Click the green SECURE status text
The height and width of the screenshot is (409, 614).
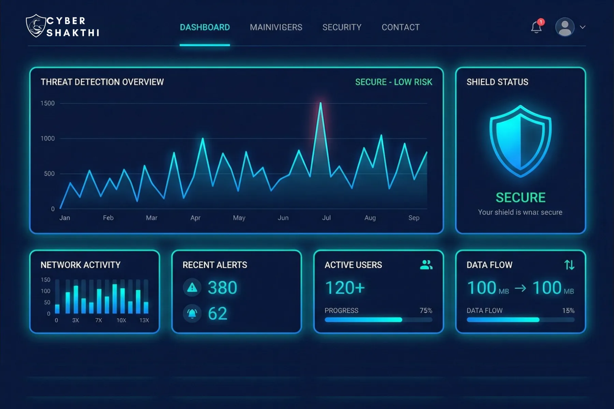(520, 198)
